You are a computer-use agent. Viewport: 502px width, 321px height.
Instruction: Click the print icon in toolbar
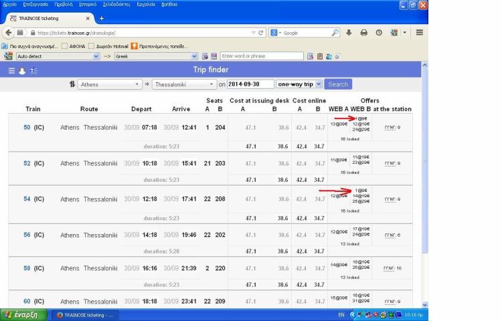363,33
